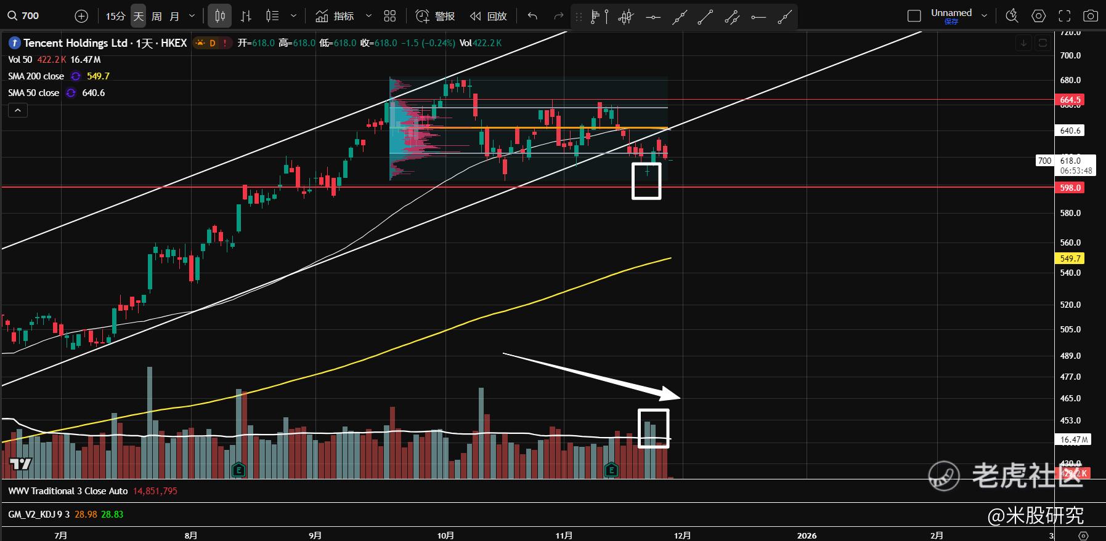
Task: Click the D delayed-data badge
Action: pos(213,43)
